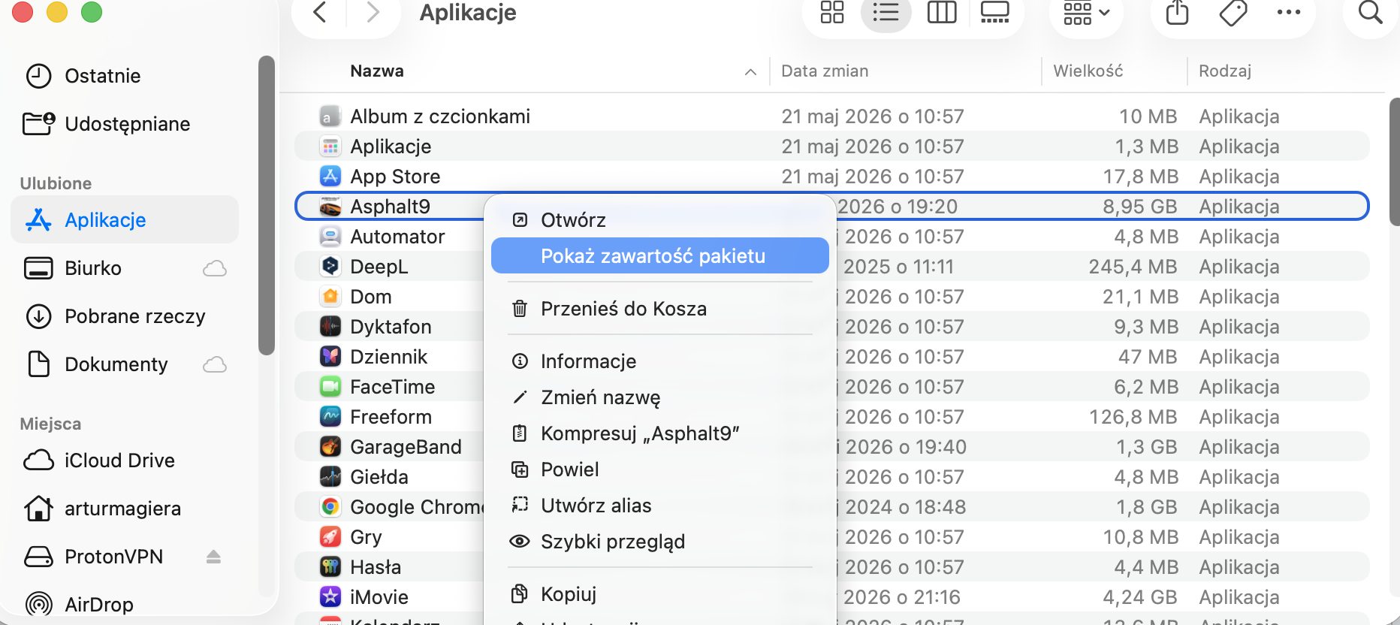Choose Szybki przegląd in the context menu
Viewport: 1400px width, 625px height.
coord(659,542)
